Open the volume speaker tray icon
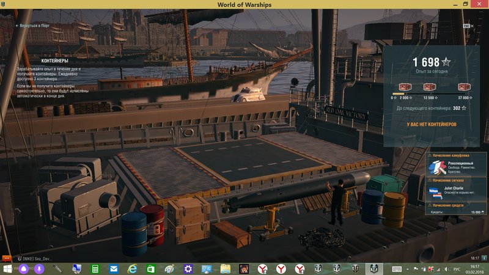Image resolution: width=489 pixels, height=275 pixels. [447, 269]
